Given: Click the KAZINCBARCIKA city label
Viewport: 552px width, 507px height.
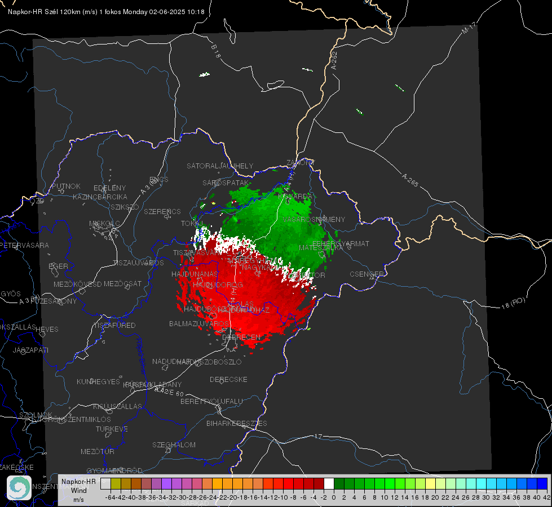Looking at the screenshot, I should (100, 197).
